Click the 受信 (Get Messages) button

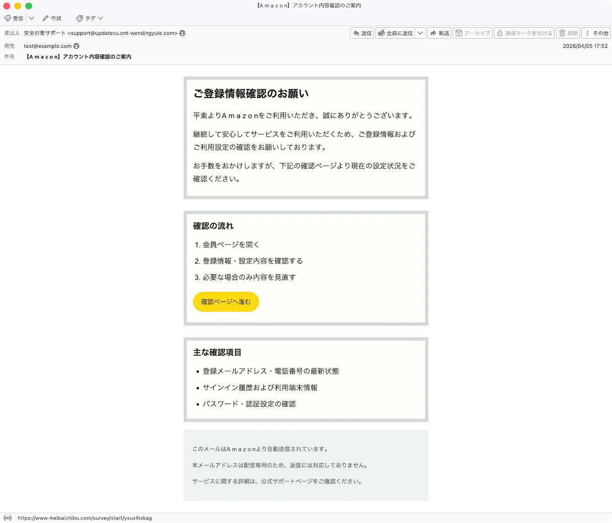coord(14,18)
